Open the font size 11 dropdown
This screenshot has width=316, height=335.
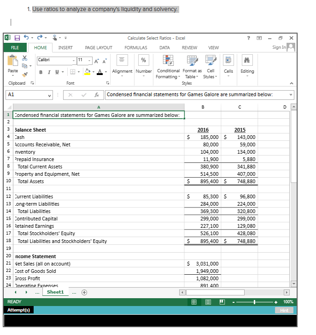pyautogui.click(x=89, y=60)
